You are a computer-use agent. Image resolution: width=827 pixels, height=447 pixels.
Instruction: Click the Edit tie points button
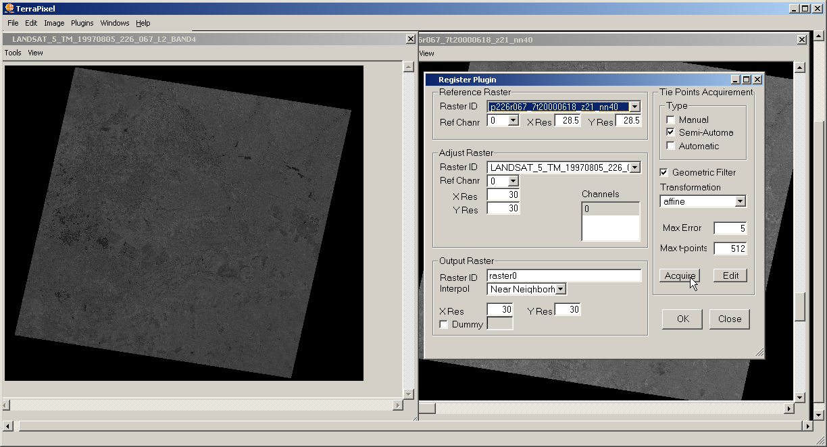click(x=730, y=275)
